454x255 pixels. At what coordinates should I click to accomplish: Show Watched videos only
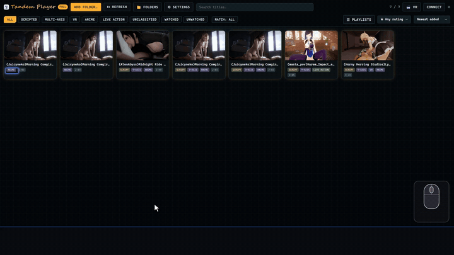point(172,20)
